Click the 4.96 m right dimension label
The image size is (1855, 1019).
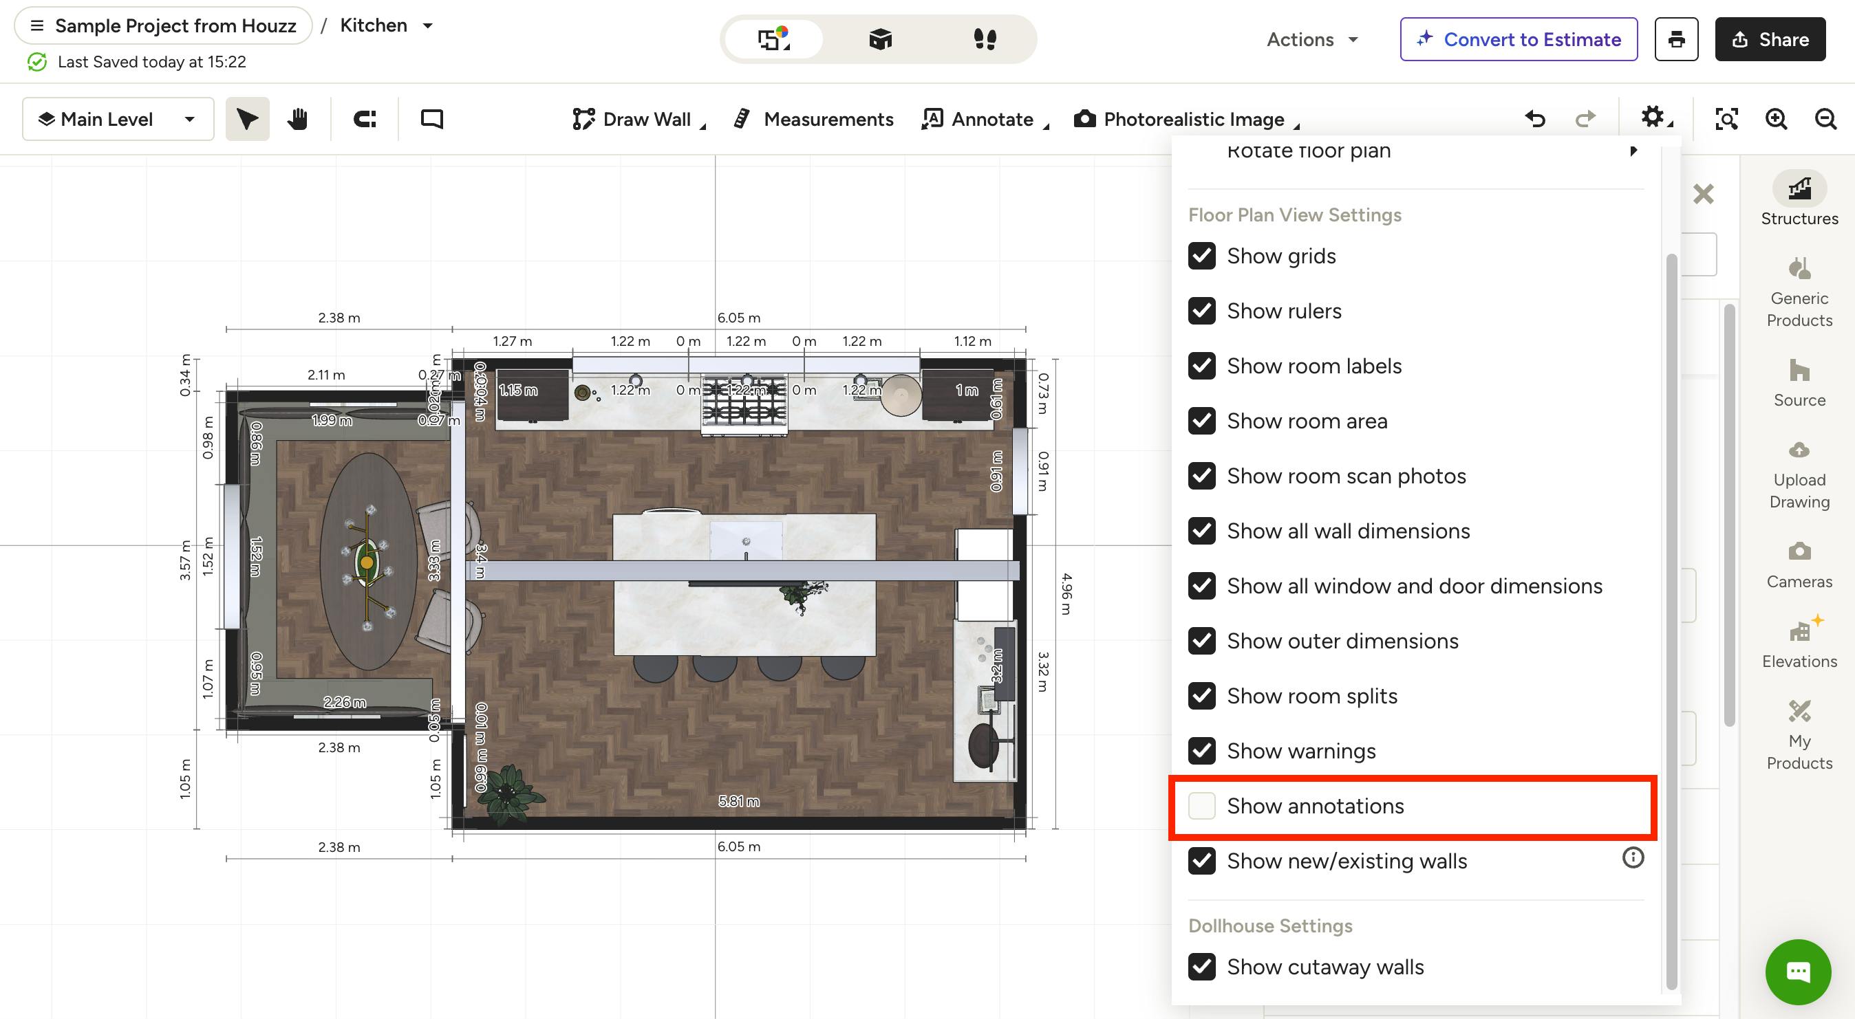1067,593
